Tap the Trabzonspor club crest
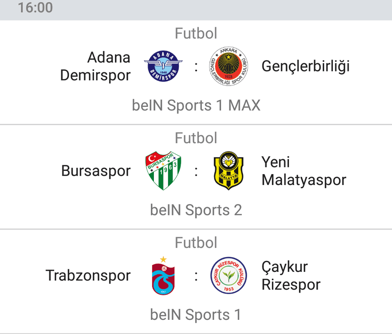The height and width of the screenshot is (334, 392). [163, 276]
